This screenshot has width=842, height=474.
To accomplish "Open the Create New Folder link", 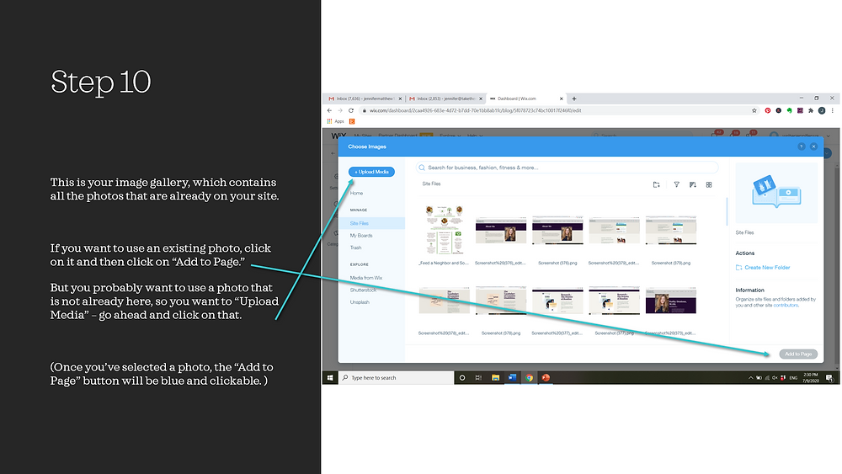I will click(767, 268).
